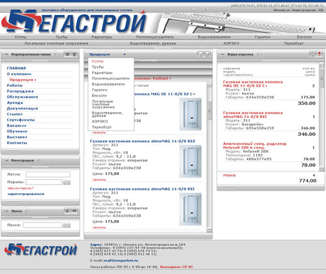The width and height of the screenshot is (326, 274).
Task: Open Продукция dropdown arrow in center panel
Action: (125, 54)
